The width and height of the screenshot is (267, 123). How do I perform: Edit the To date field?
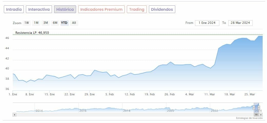coord(240,23)
